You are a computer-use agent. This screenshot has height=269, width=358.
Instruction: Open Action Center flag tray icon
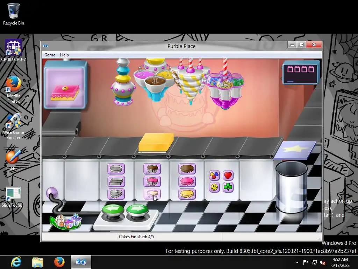306,262
